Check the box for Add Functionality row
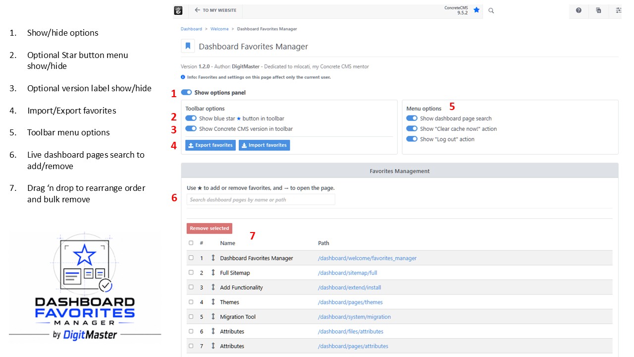Image resolution: width=634 pixels, height=357 pixels. click(191, 287)
